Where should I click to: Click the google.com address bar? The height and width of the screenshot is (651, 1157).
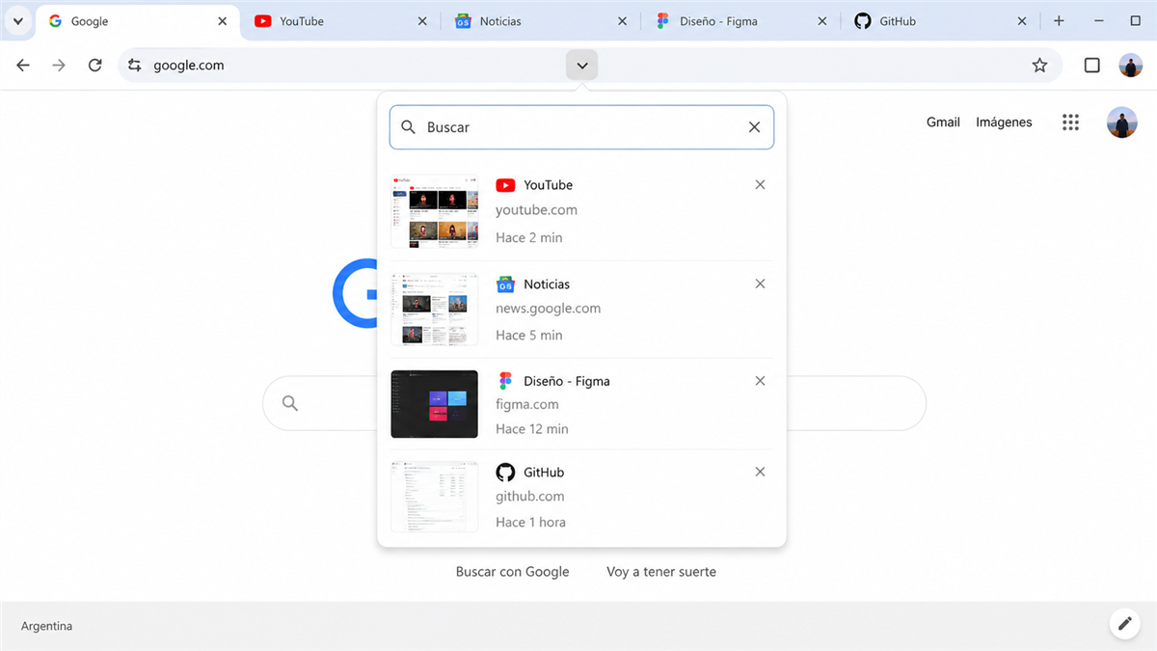590,66
